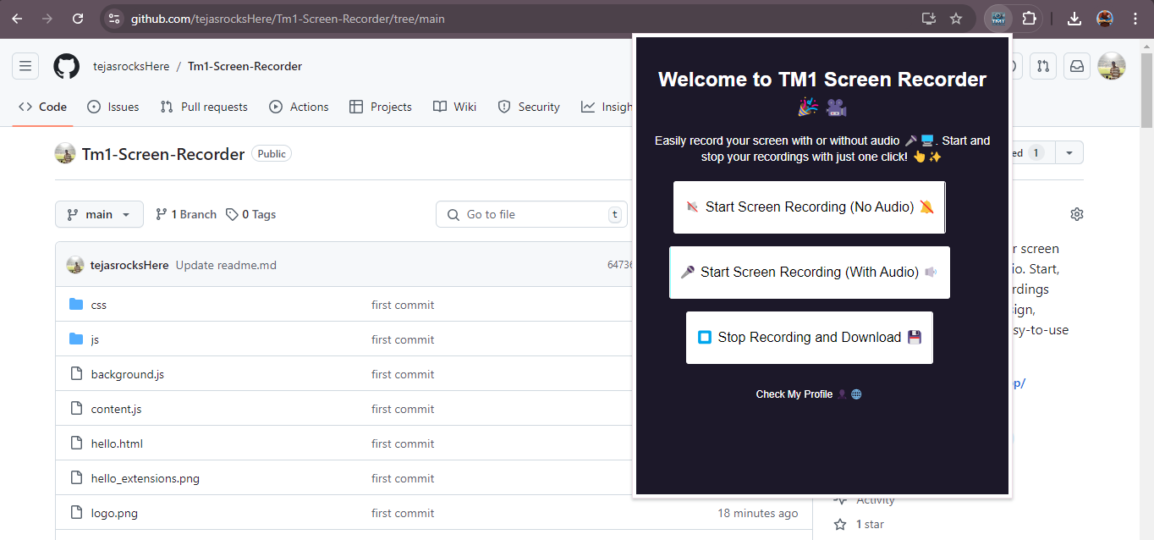
Task: Open site information icon in address bar
Action: (x=114, y=19)
